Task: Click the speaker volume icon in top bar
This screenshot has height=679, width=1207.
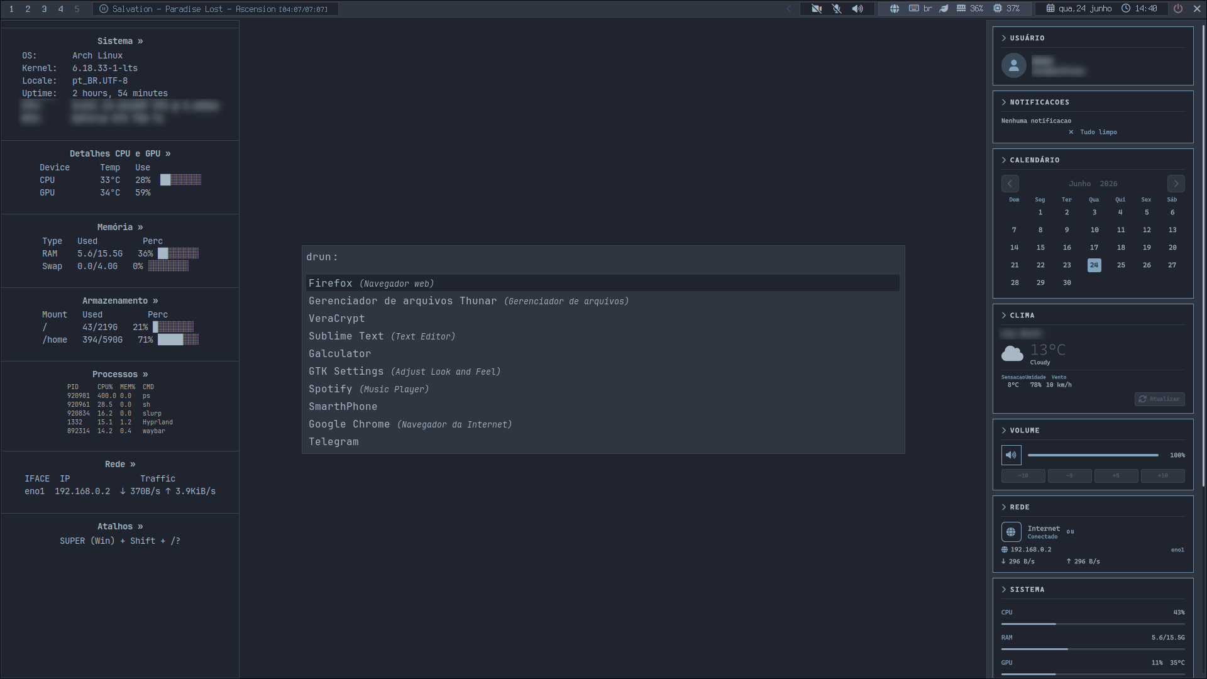Action: (857, 9)
